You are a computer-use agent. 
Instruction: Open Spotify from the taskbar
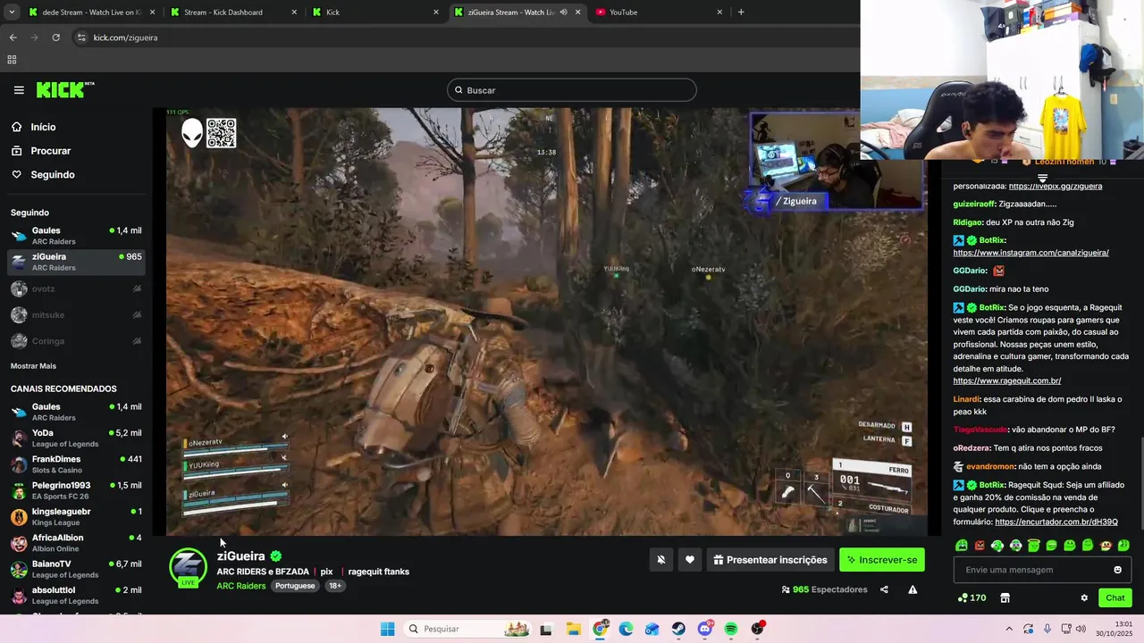(x=731, y=629)
